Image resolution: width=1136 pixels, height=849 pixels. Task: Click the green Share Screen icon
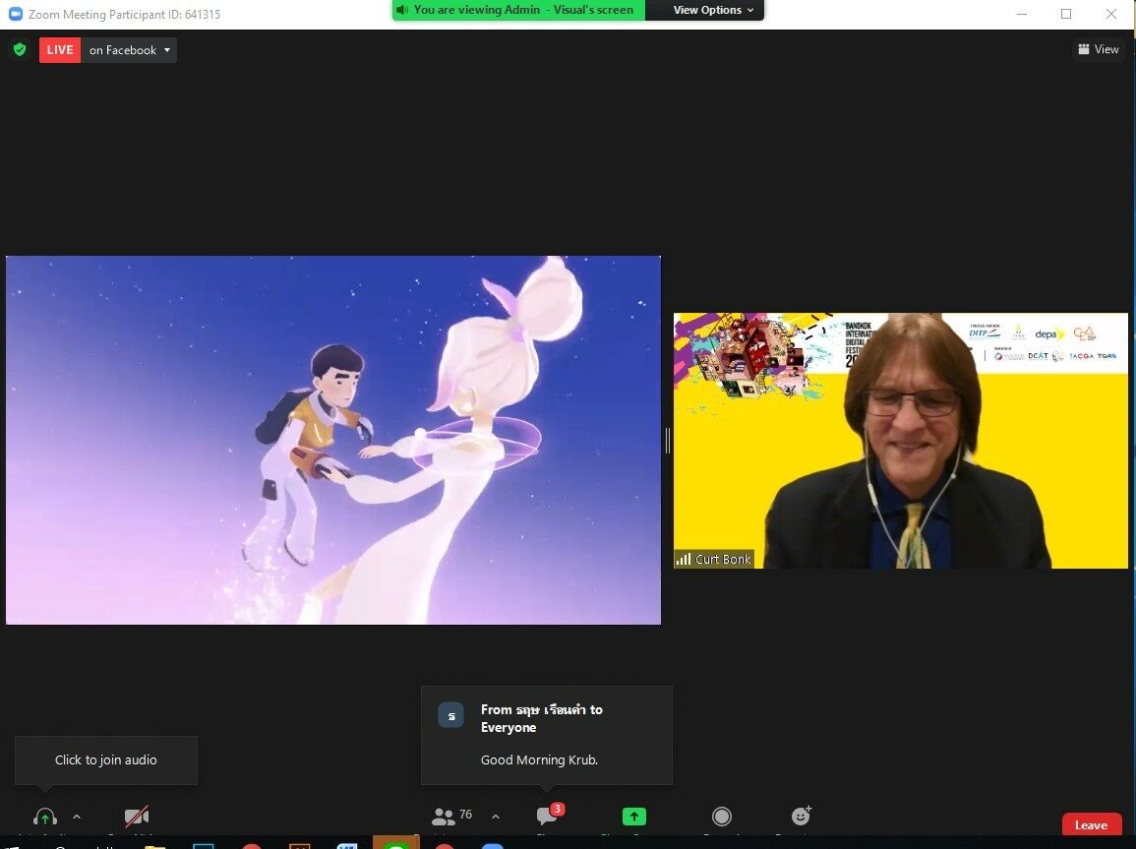(x=634, y=817)
